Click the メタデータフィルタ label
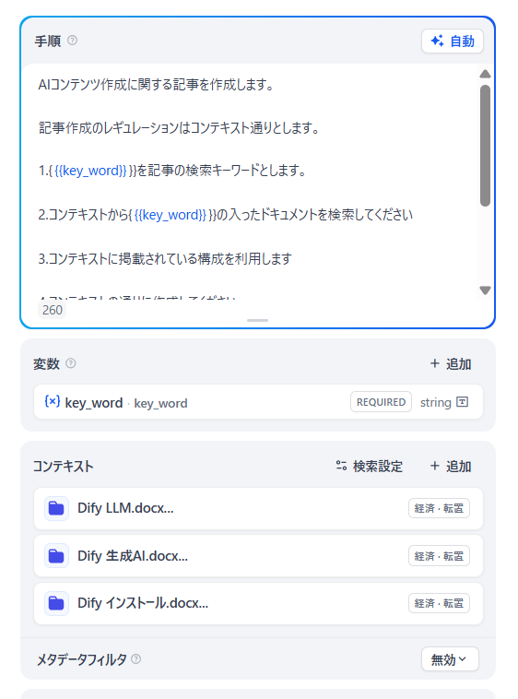This screenshot has height=699, width=518. [x=81, y=659]
